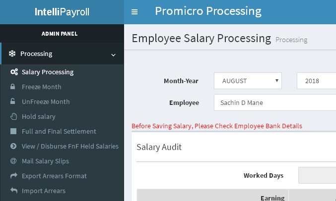The width and height of the screenshot is (336, 201).
Task: Open the Freeze Month menu item
Action: tap(41, 87)
